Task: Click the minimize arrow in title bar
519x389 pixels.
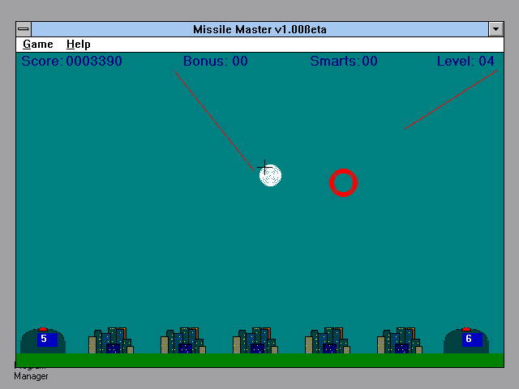Action: (495, 29)
